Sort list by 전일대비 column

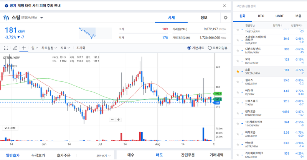click(297, 26)
